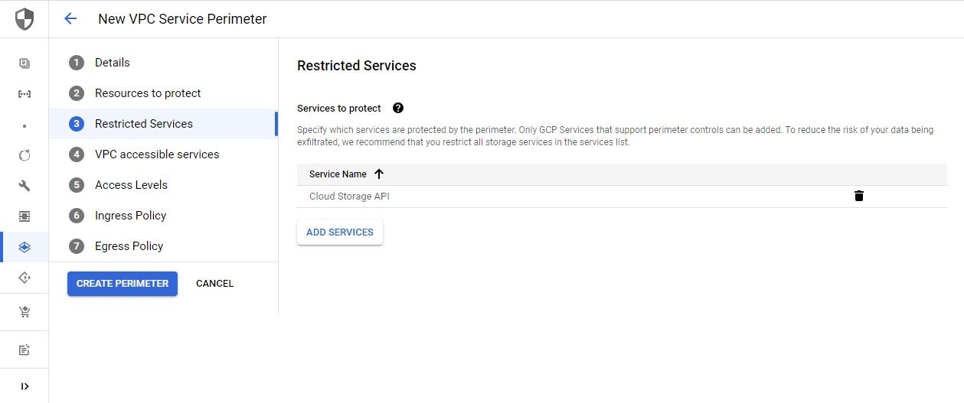The image size is (964, 403).
Task: Click the Security shield logo icon
Action: pyautogui.click(x=25, y=19)
